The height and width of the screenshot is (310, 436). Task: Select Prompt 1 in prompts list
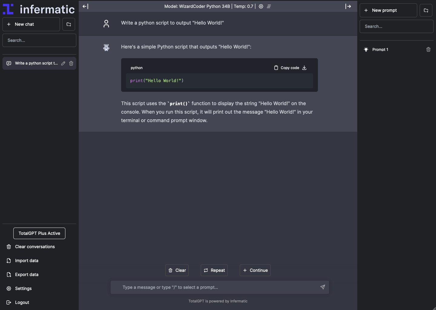(380, 49)
